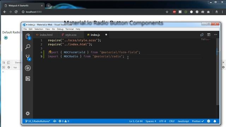Viewport: 226px width, 127px height.
Task: Click line 5 import MDCRadio code
Action: [x=86, y=56]
